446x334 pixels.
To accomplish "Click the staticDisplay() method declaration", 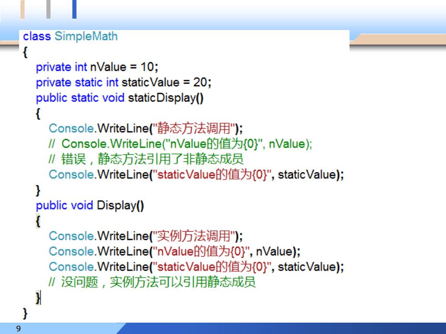I will click(119, 98).
